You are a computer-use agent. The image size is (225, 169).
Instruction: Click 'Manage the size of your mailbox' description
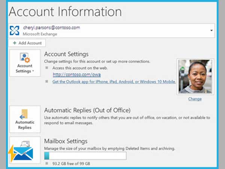[x=109, y=148]
